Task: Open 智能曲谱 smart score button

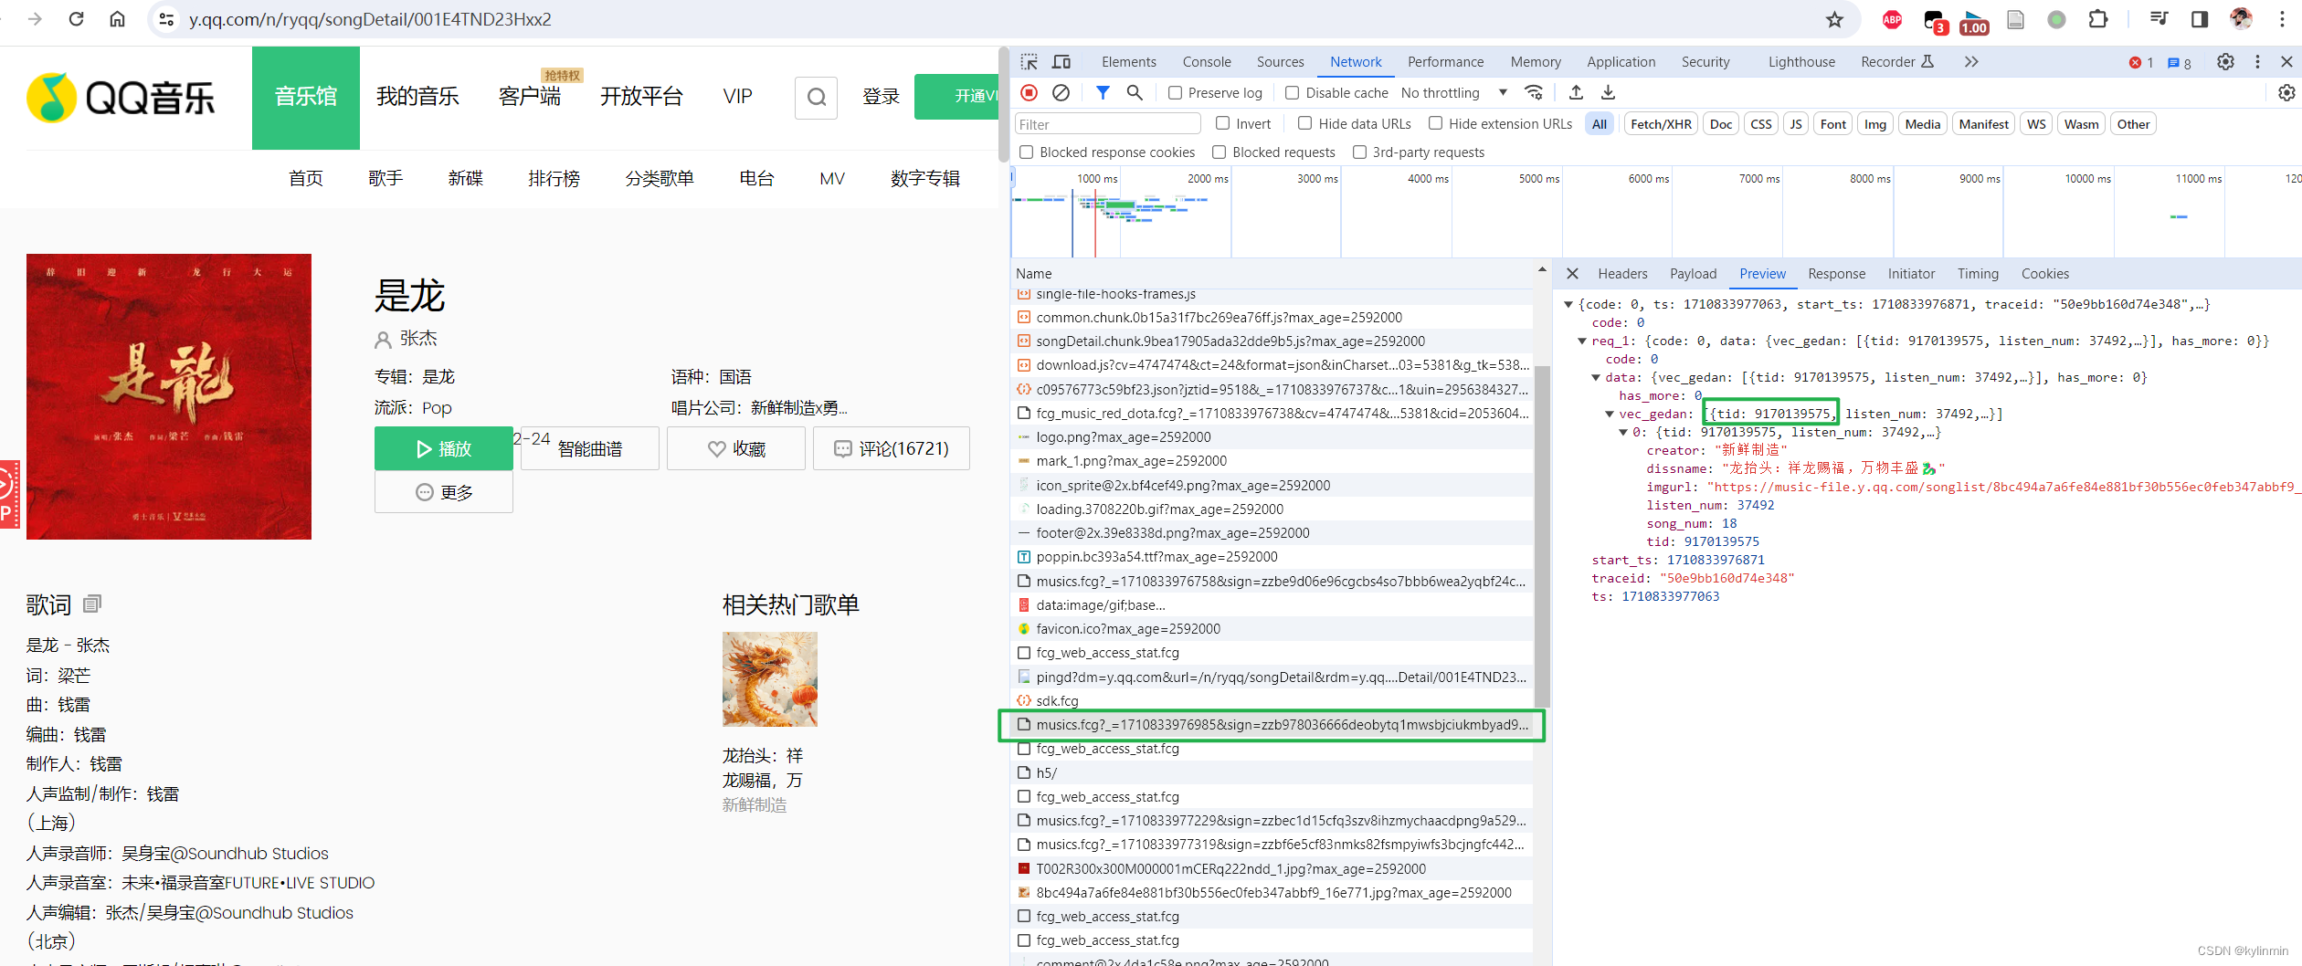Action: click(x=590, y=448)
